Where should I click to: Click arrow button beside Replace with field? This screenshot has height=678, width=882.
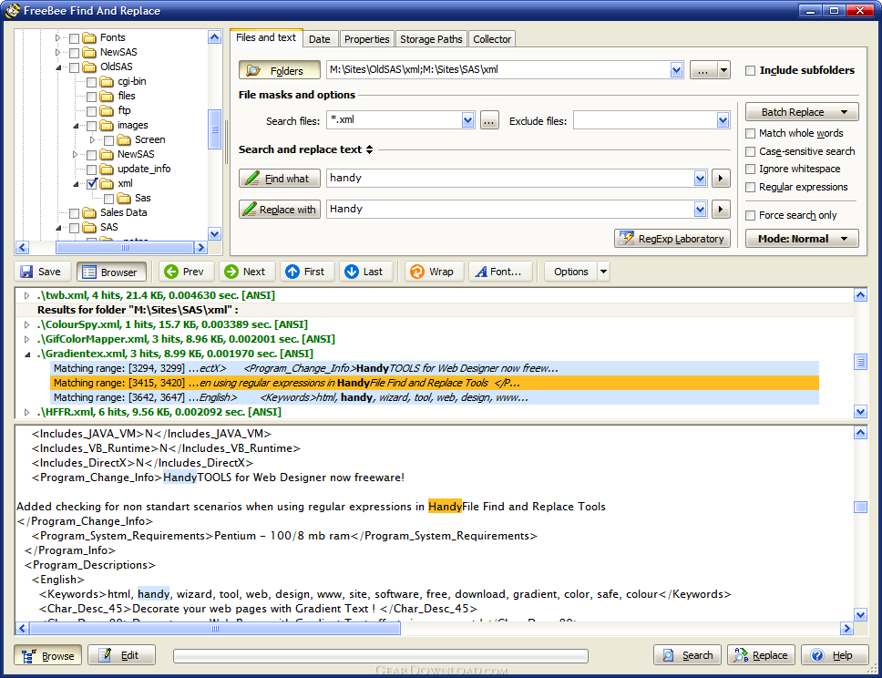coord(721,210)
